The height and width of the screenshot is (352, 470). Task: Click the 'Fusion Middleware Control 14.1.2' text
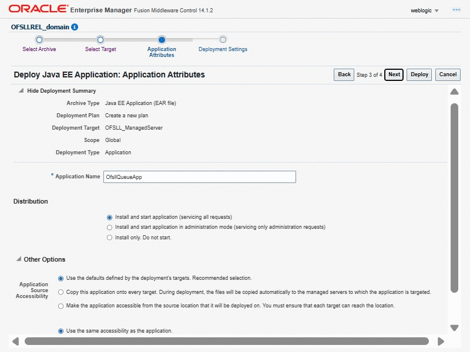pos(173,11)
